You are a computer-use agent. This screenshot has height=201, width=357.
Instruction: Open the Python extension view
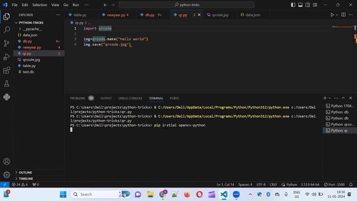click(x=7, y=97)
